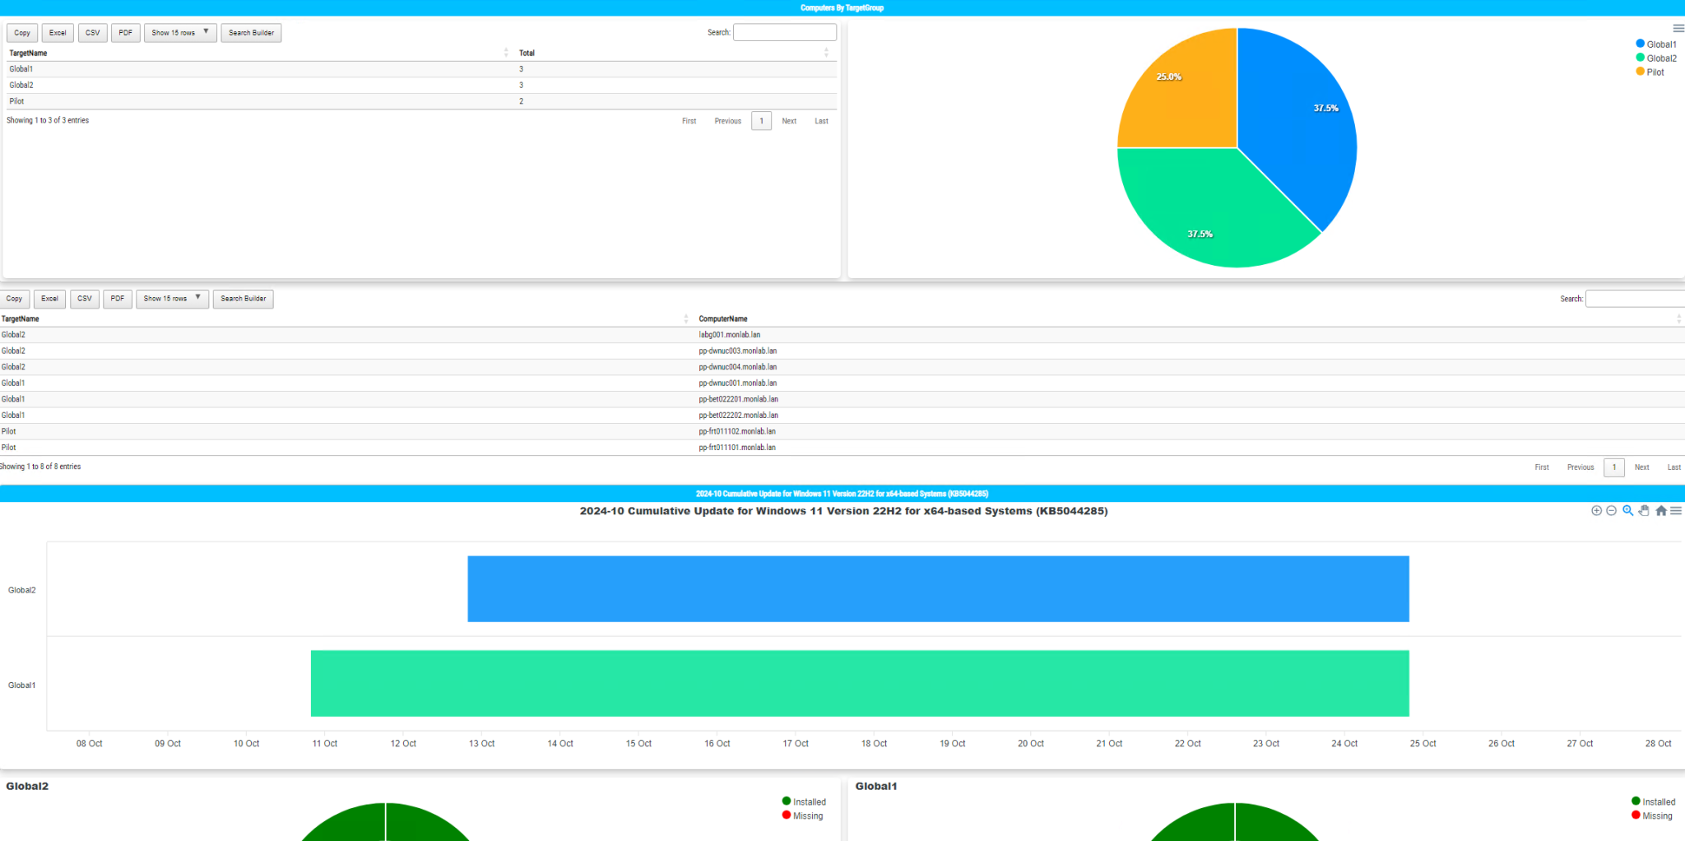The height and width of the screenshot is (841, 1685).
Task: Copy the computer list with the Copy button
Action: pyautogui.click(x=14, y=299)
